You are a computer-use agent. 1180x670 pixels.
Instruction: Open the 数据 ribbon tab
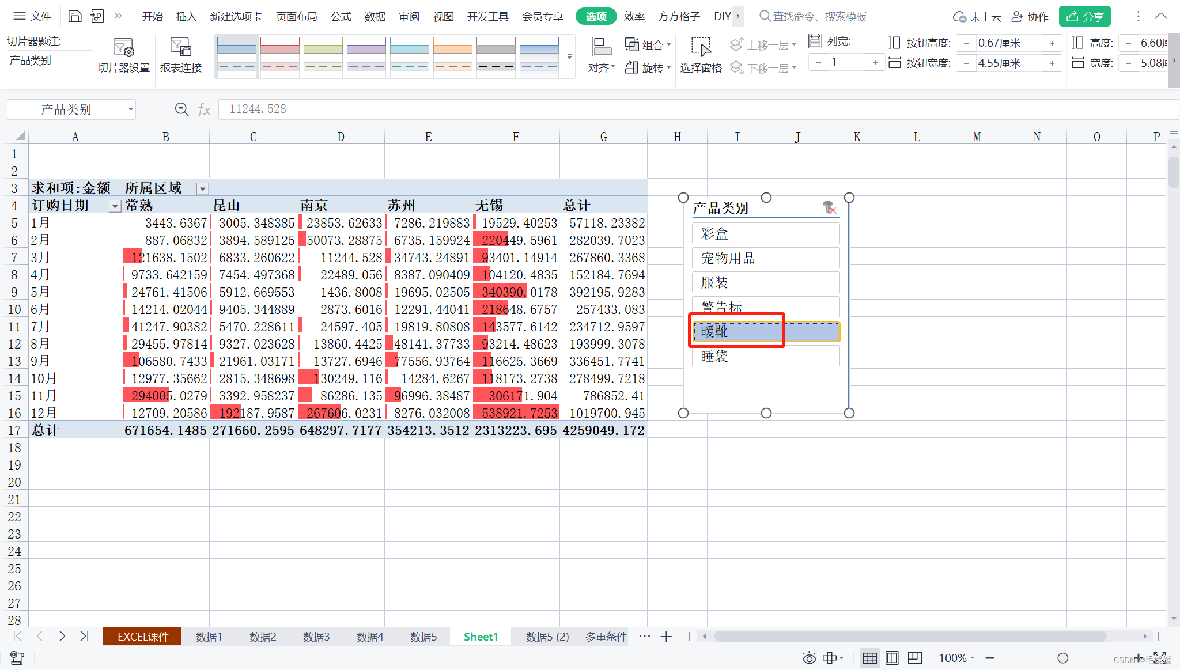(x=375, y=17)
